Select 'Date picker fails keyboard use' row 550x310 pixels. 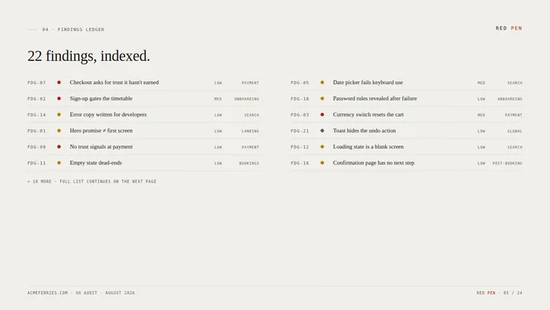pyautogui.click(x=406, y=83)
